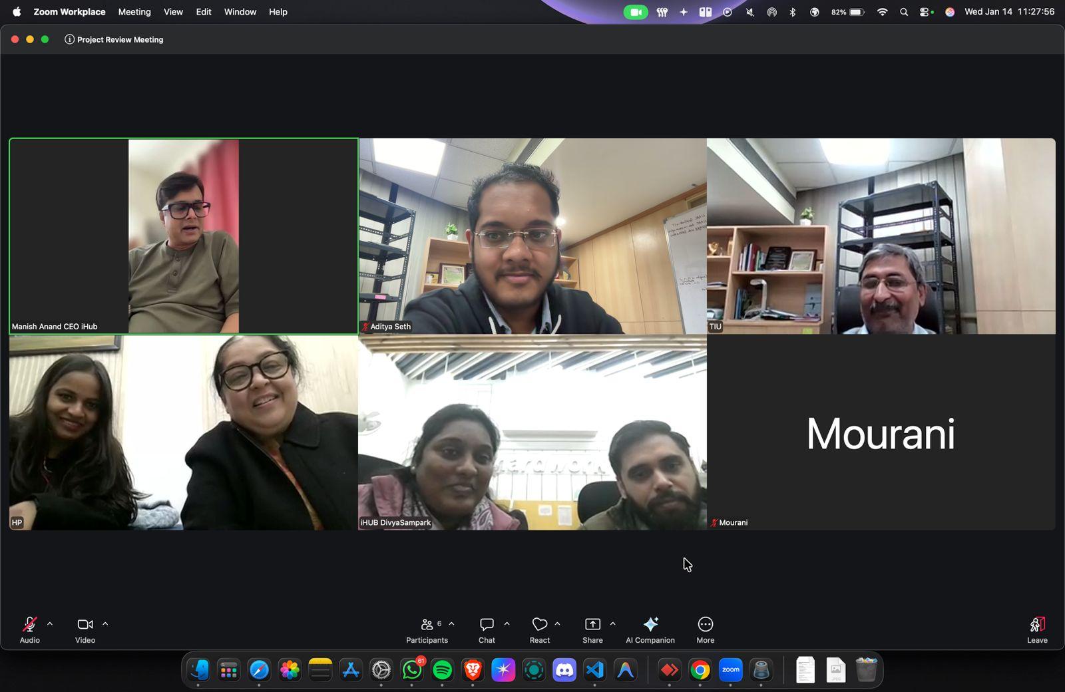Switch to Zoom app in the dock
1065x692 pixels.
(731, 670)
